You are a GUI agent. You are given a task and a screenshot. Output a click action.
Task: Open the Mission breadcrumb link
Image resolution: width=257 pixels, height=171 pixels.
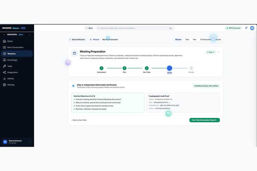coord(96,39)
